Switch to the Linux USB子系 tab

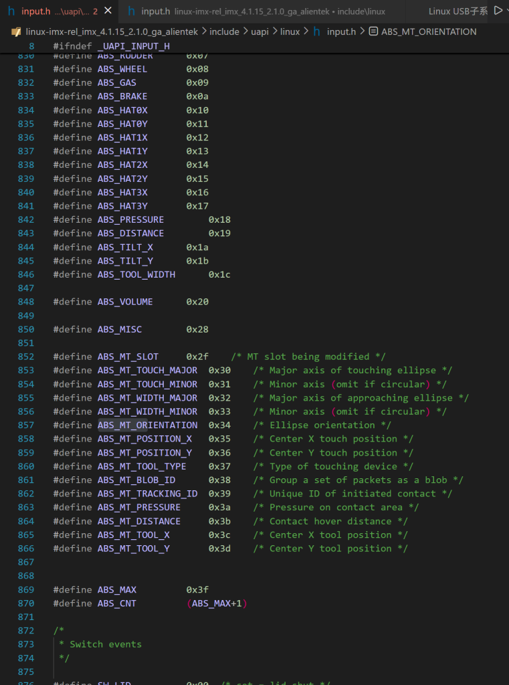[458, 11]
